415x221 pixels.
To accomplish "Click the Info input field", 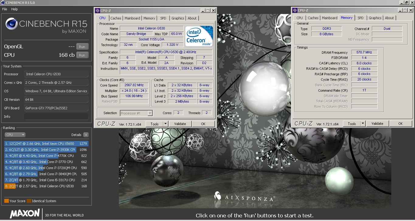I will [x=56, y=117].
